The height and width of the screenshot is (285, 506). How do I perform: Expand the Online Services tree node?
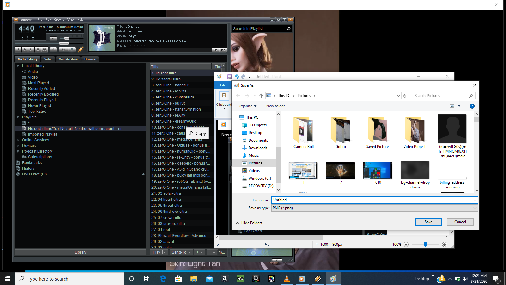coord(18,140)
